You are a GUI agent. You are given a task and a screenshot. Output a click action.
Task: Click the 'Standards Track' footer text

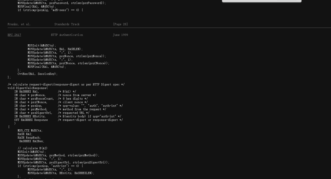[x=67, y=24]
